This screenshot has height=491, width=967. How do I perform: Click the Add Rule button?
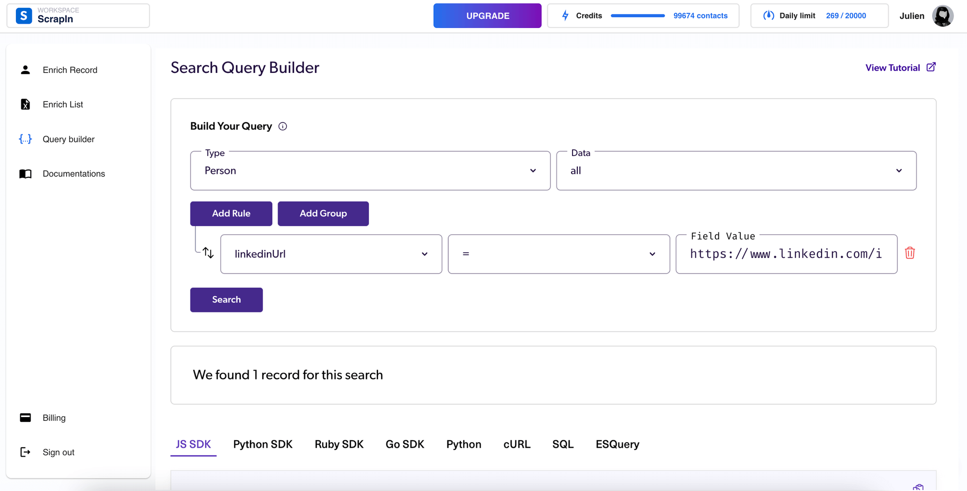point(231,214)
